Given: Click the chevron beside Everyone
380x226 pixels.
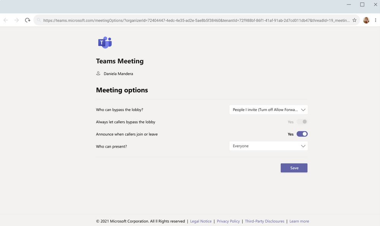Looking at the screenshot, I should coord(303,146).
